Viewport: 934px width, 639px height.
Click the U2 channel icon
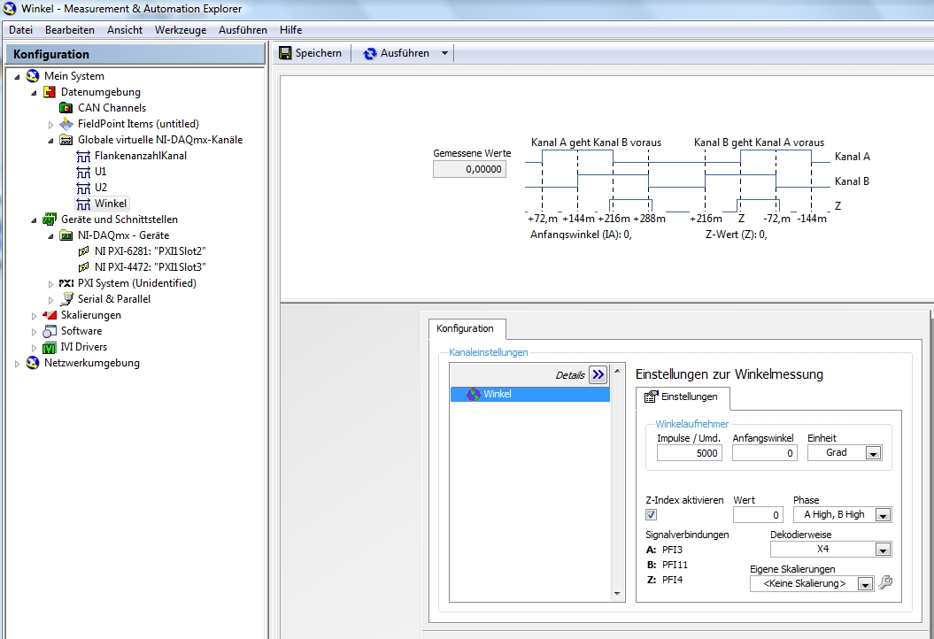click(x=83, y=189)
